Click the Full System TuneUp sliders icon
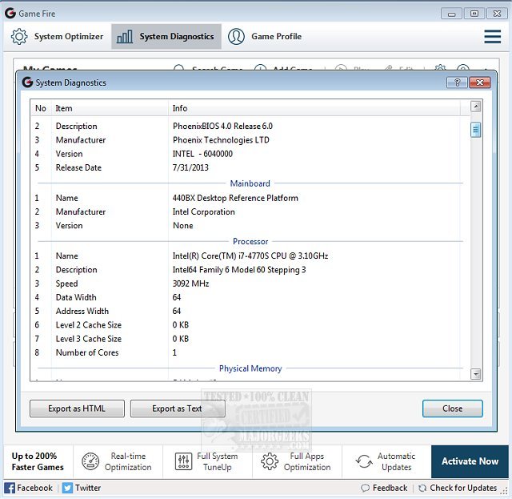This screenshot has width=512, height=499. coord(183,461)
